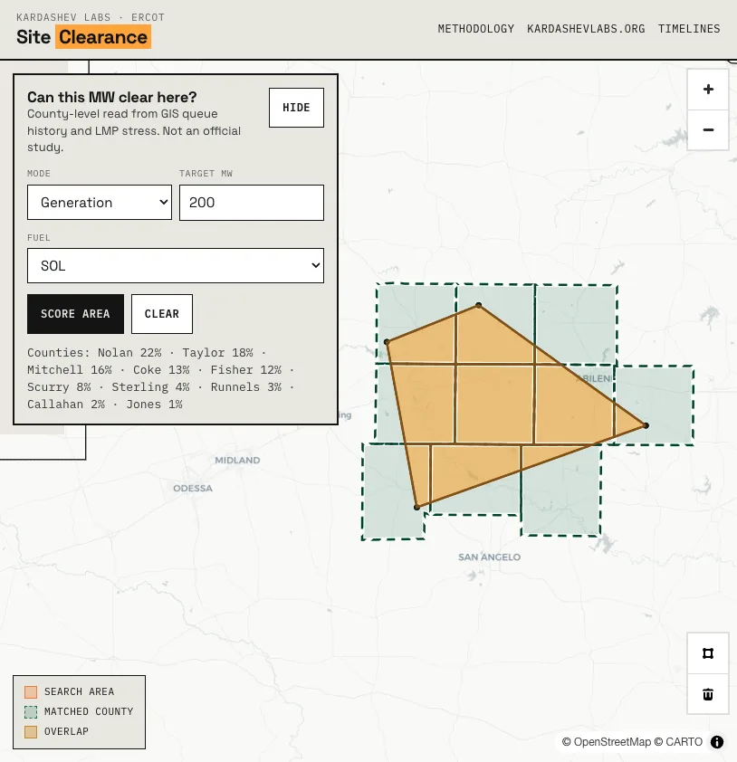737x762 pixels.
Task: Hide the clearance panel
Action: (x=297, y=108)
